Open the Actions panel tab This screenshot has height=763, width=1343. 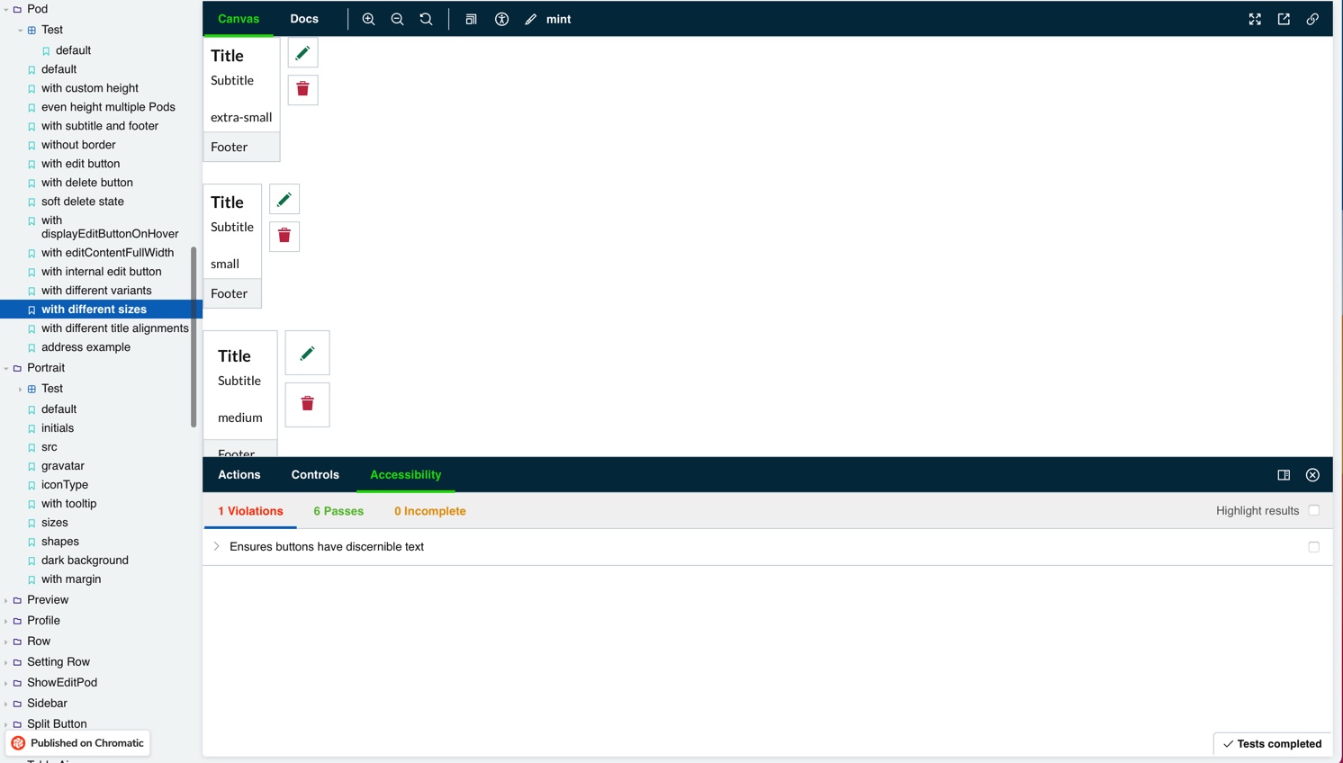[239, 475]
